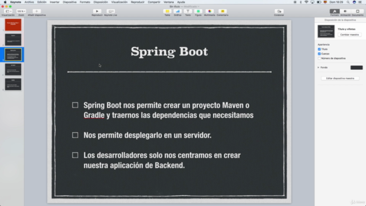Click the 'Nos permite desplegarlo' bullet text
366x206 pixels.
[x=148, y=135]
